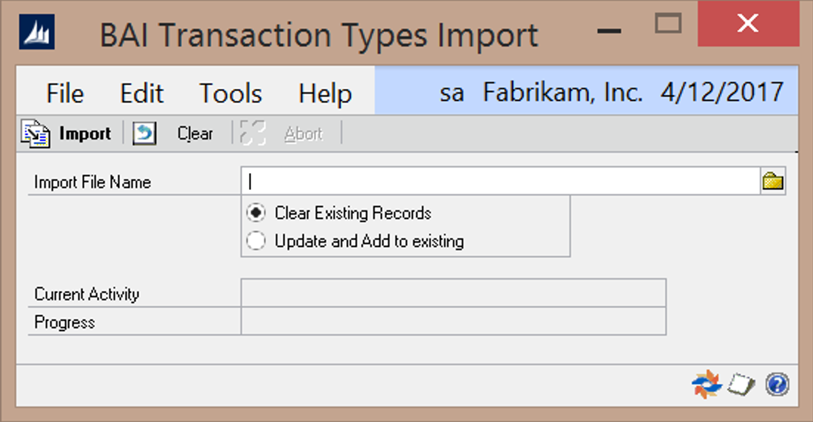Select Clear Existing Records radio button
Image resolution: width=813 pixels, height=422 pixels.
point(257,213)
